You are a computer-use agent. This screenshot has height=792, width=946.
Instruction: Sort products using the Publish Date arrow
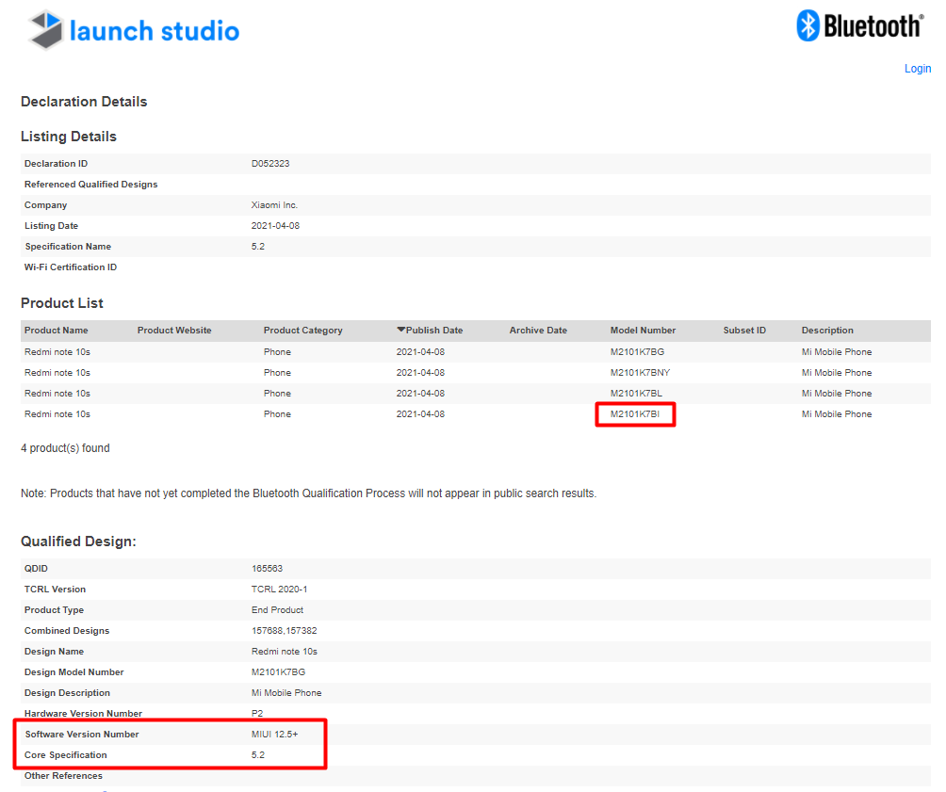pyautogui.click(x=400, y=330)
